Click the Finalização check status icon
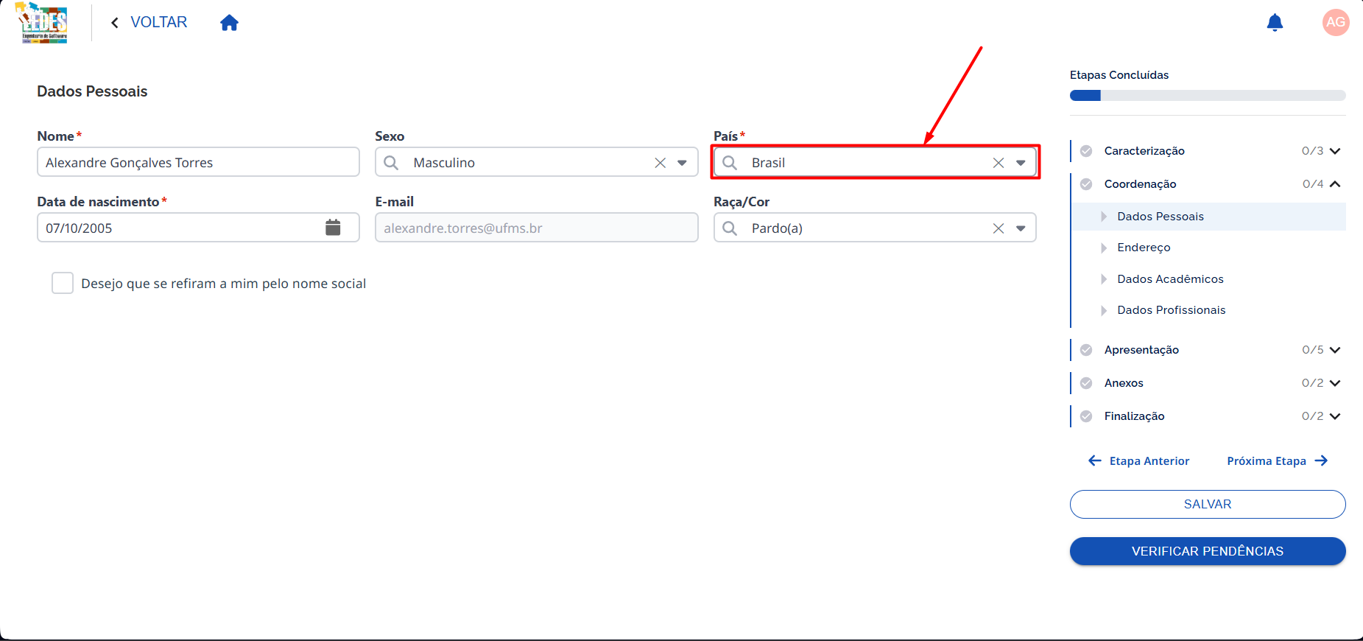Image resolution: width=1363 pixels, height=641 pixels. pos(1086,416)
